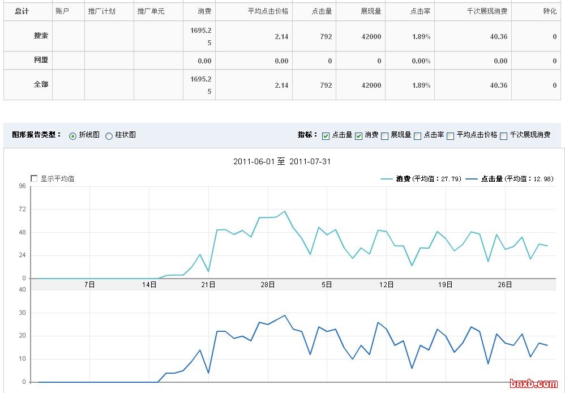Enable the 点击率 indicator checkbox
565x393 pixels.
(x=418, y=136)
